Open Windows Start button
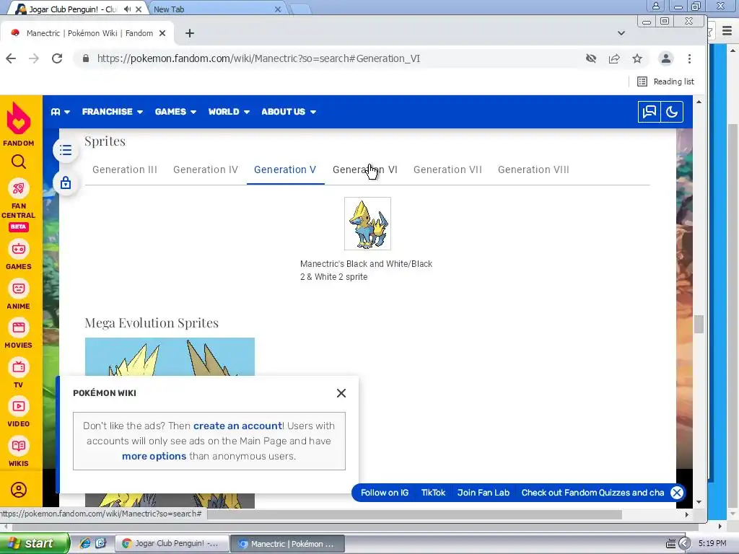Image resolution: width=739 pixels, height=554 pixels. click(x=34, y=543)
